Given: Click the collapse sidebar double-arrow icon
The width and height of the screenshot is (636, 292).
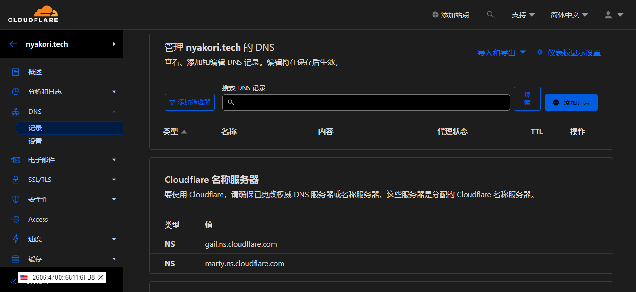Looking at the screenshot, I should 13,282.
